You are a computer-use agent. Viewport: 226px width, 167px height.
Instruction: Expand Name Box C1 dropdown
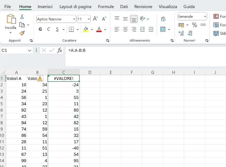click(x=30, y=50)
